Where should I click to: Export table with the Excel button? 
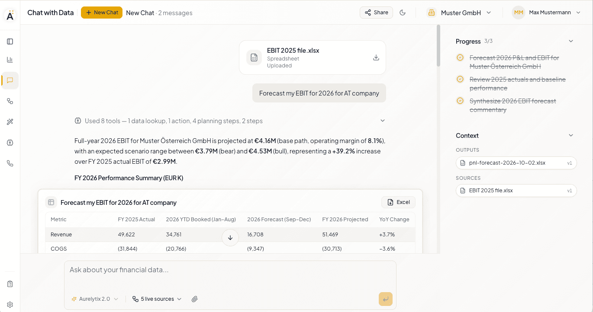point(398,202)
